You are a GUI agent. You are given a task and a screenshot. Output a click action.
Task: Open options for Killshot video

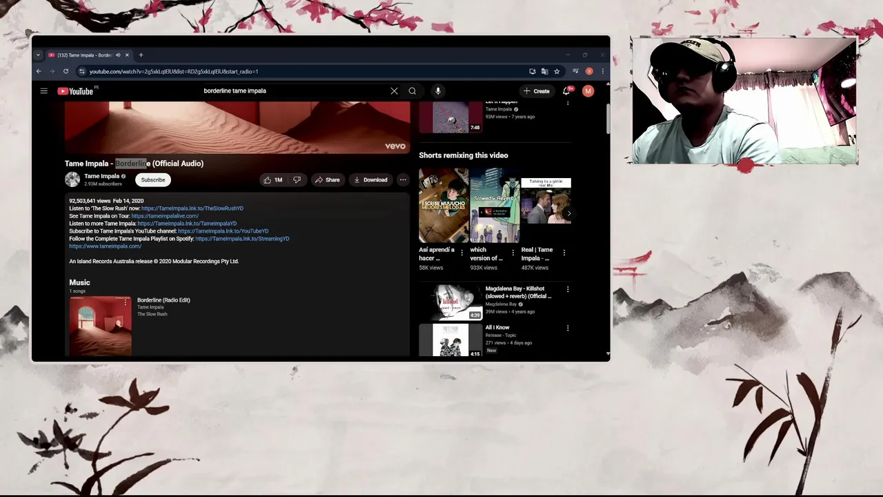click(568, 290)
